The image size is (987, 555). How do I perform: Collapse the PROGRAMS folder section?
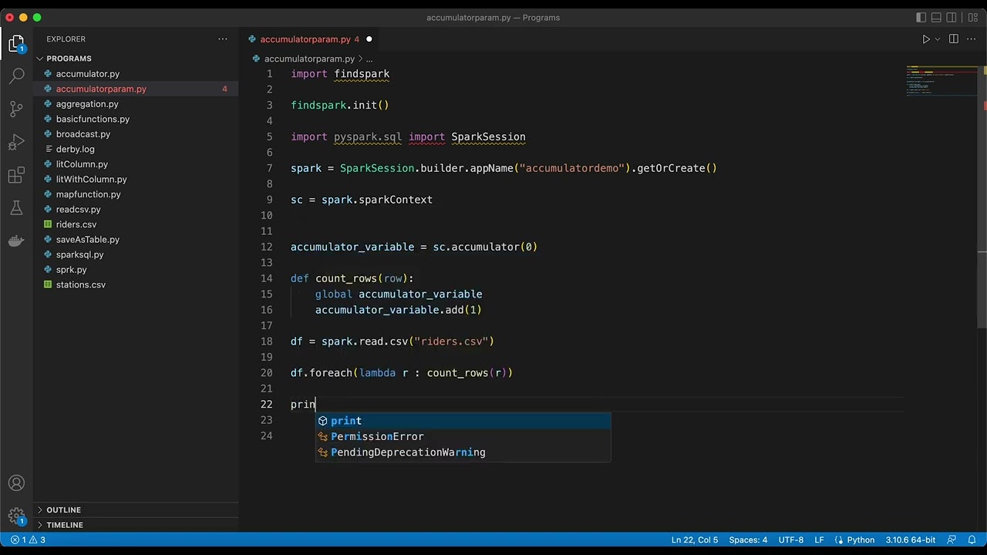coord(136,59)
